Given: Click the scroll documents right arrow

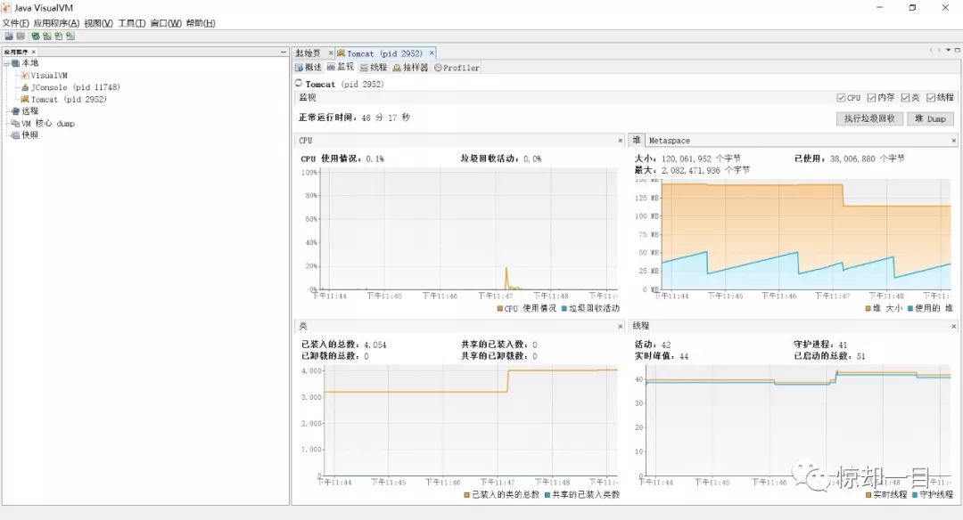Looking at the screenshot, I should click(x=939, y=50).
